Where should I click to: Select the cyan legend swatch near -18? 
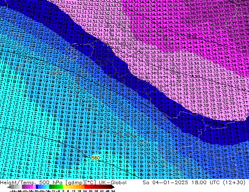[x=48, y=187]
